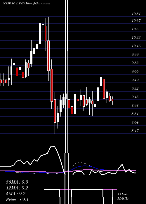Image resolution: width=146 pixels, height=204 pixels.
Task: Click the tallest red candle falling from 10.33
Action: (48, 56)
